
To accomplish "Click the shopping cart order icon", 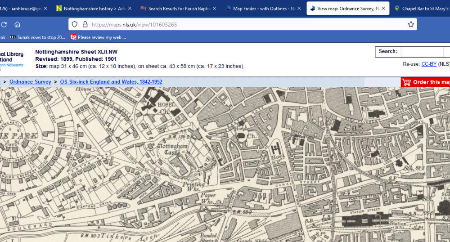I will tap(406, 82).
